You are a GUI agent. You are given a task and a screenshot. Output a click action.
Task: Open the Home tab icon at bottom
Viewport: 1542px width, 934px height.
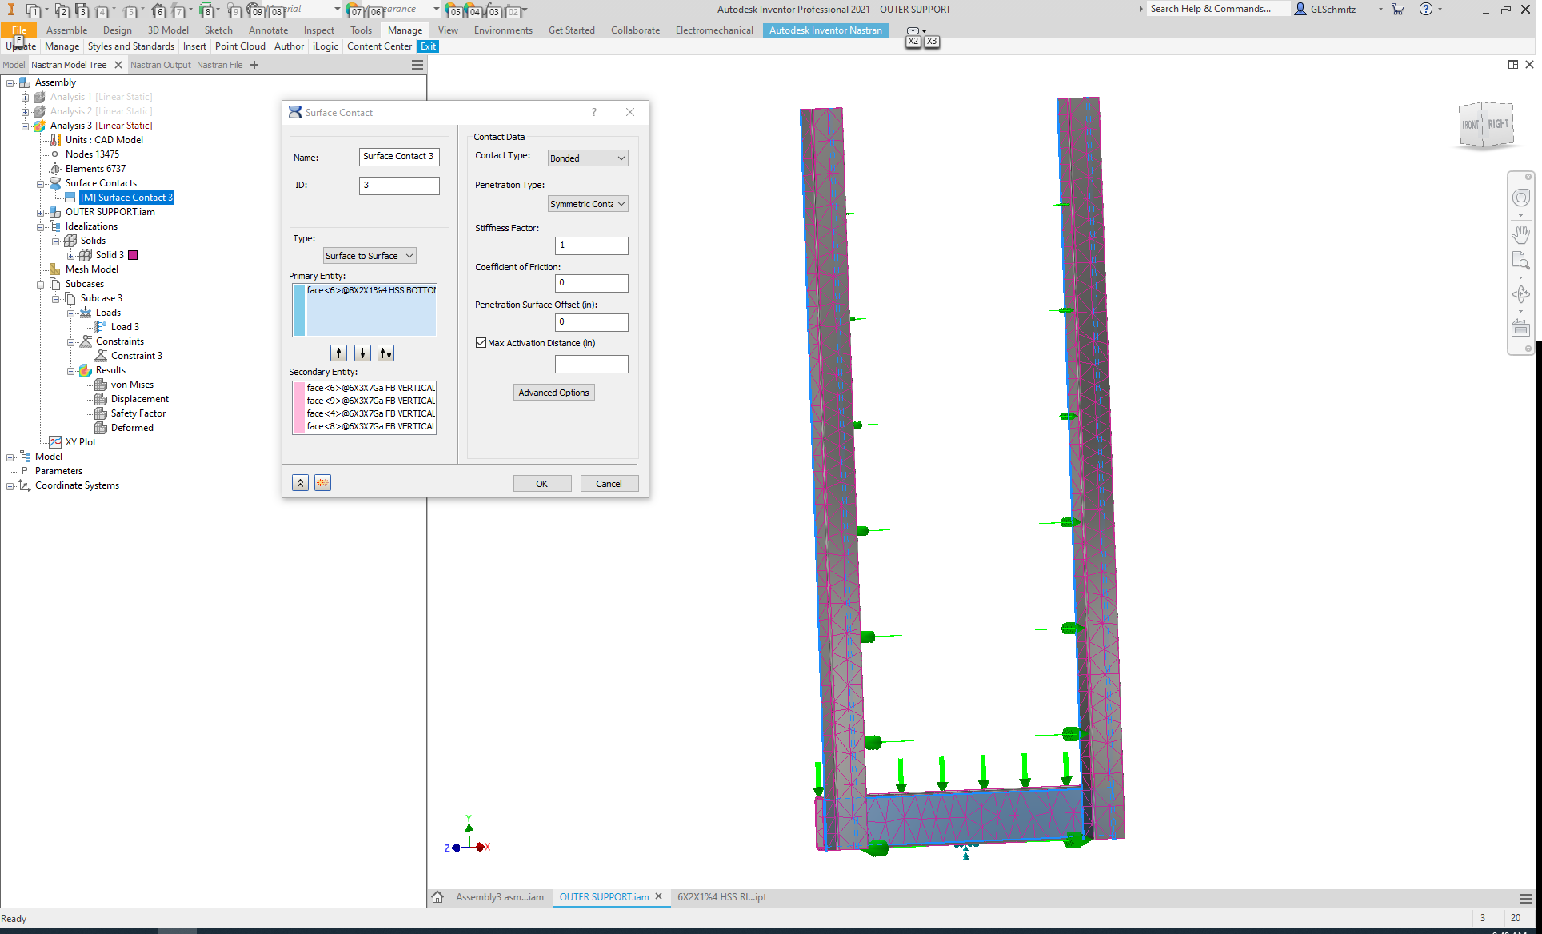(x=437, y=897)
